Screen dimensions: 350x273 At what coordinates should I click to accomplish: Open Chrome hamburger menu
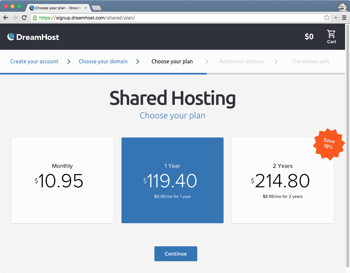344,18
